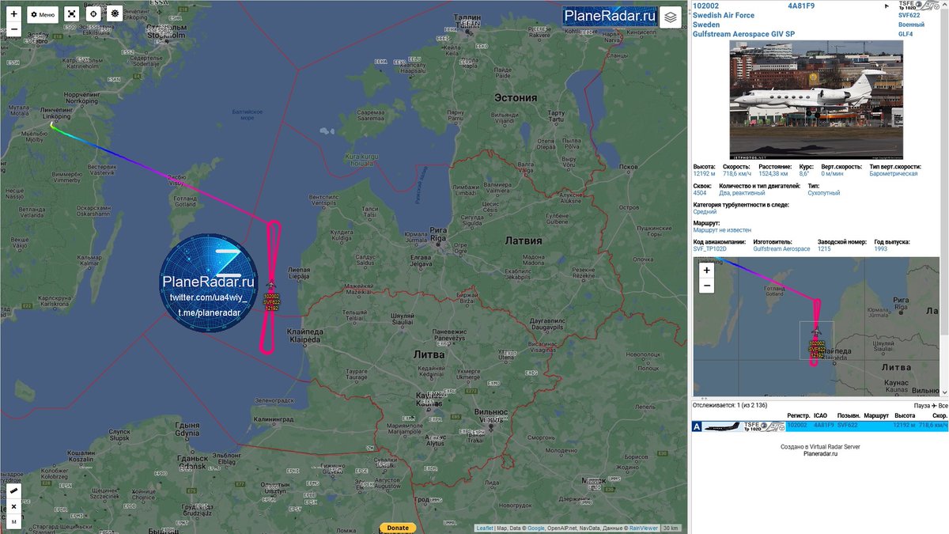Select the ruler measurement tool
This screenshot has width=949, height=534.
13,492
